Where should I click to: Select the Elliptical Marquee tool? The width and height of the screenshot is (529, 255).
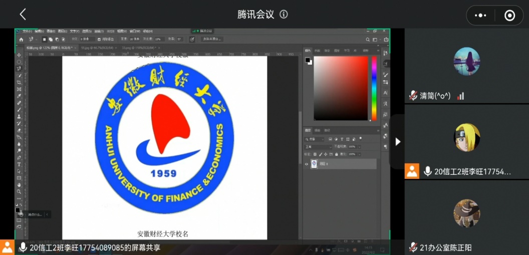tap(19, 62)
